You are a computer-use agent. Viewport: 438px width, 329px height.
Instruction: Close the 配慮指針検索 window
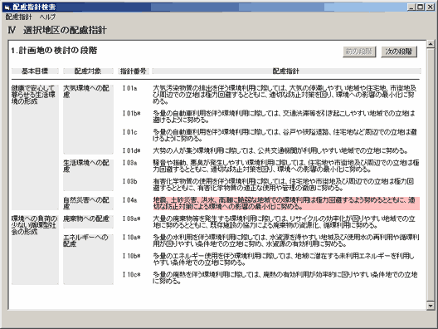(431, 7)
